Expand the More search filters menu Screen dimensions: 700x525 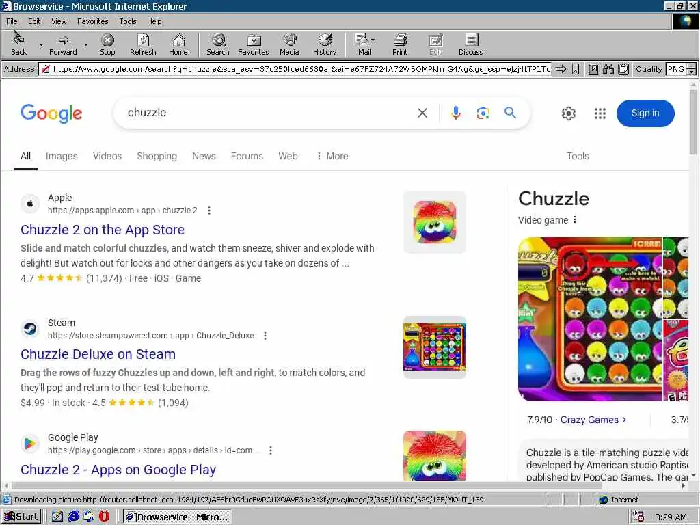(x=332, y=156)
